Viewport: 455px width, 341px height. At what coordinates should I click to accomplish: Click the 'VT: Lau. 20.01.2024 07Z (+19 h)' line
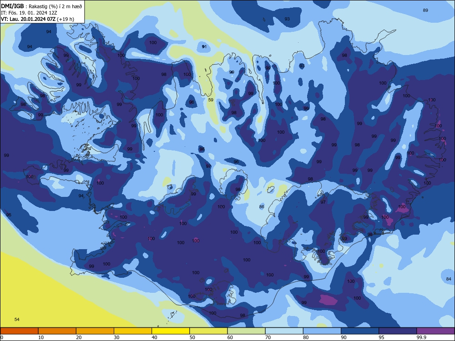(37, 19)
